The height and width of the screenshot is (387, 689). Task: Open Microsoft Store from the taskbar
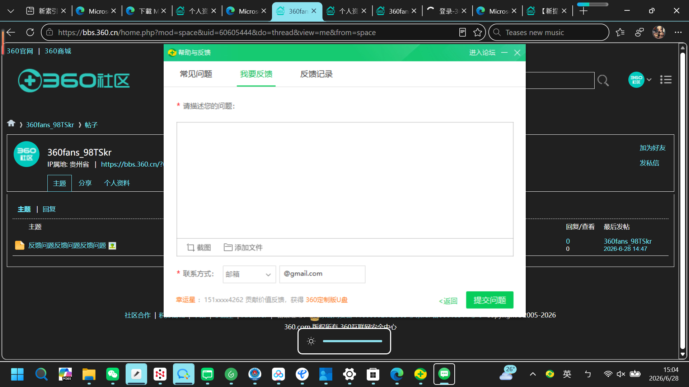coord(373,374)
